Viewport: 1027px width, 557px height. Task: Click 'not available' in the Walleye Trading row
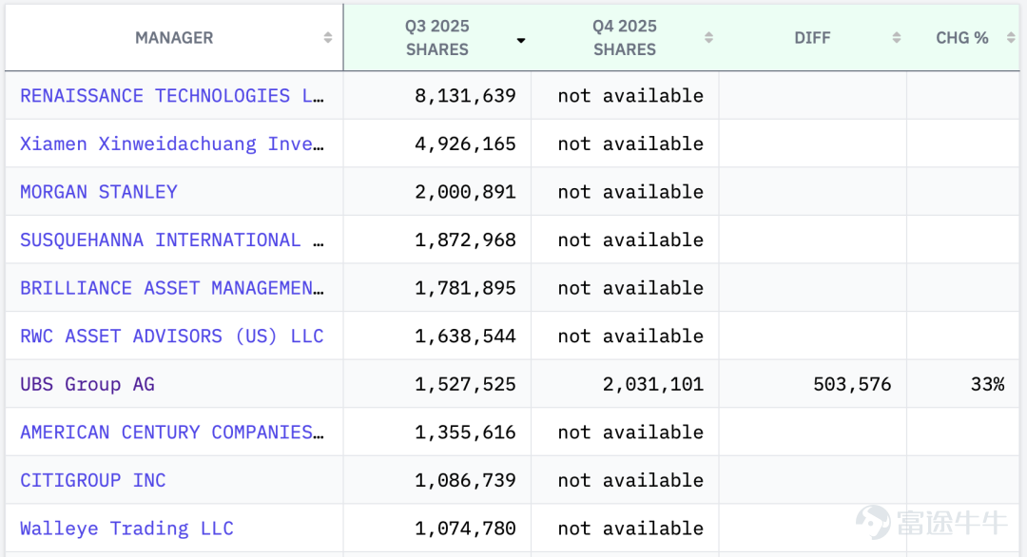tap(630, 528)
